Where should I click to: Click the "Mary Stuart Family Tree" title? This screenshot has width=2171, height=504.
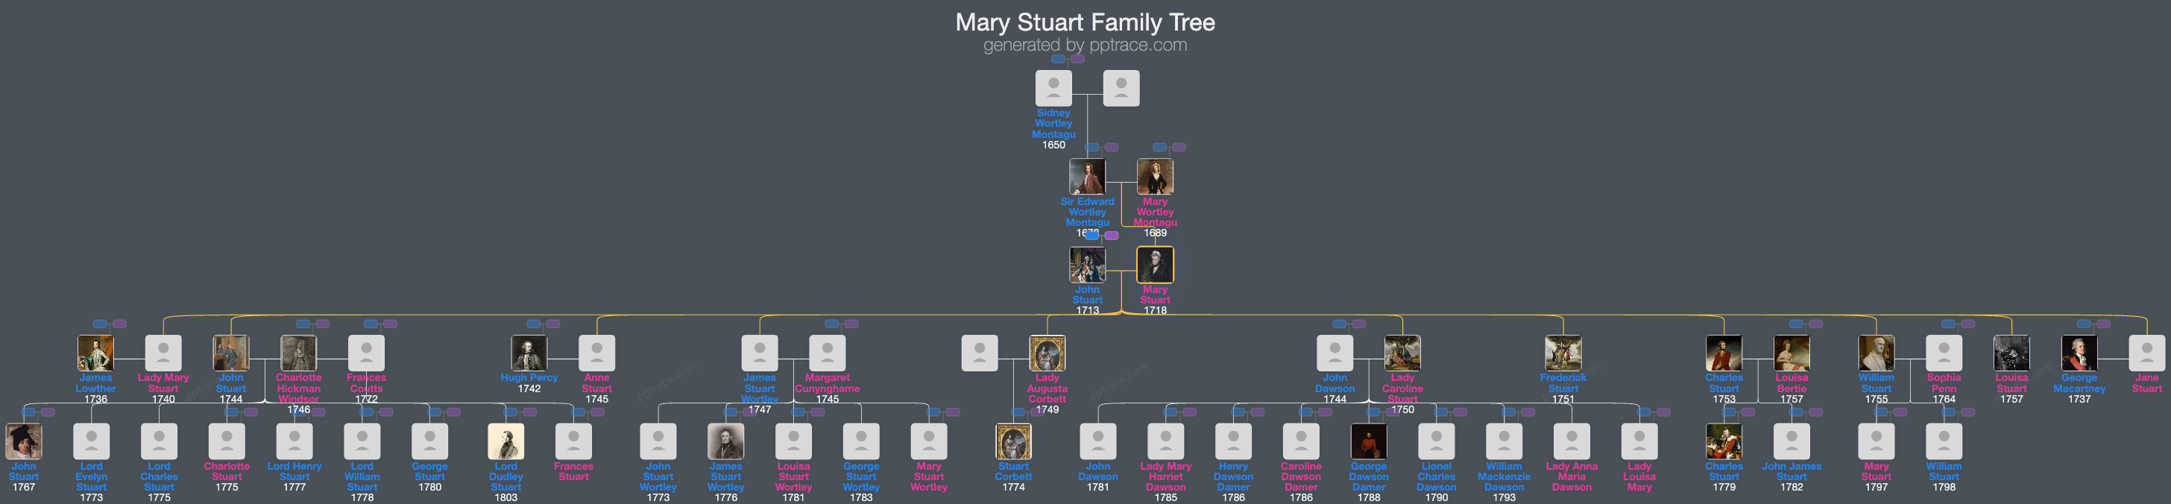[x=1085, y=22]
